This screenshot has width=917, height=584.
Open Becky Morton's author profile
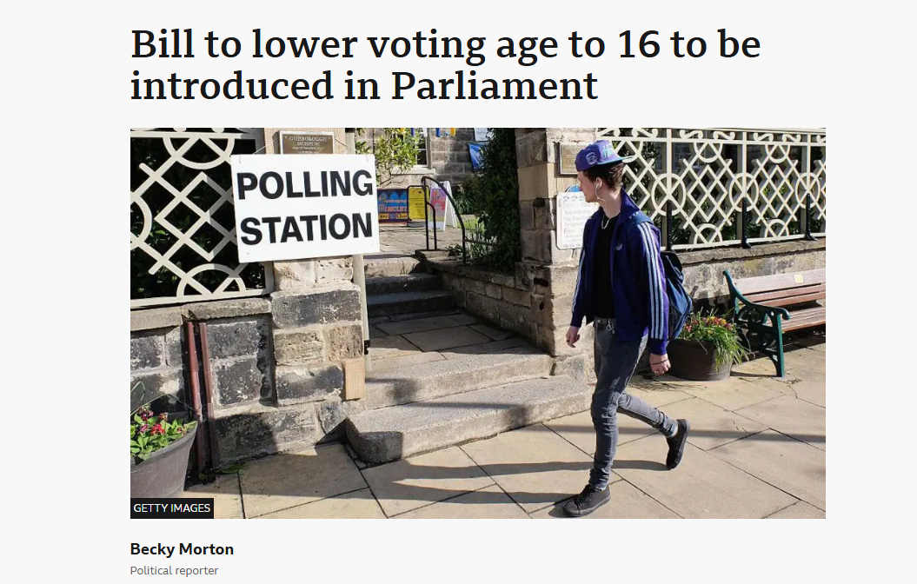pyautogui.click(x=182, y=549)
